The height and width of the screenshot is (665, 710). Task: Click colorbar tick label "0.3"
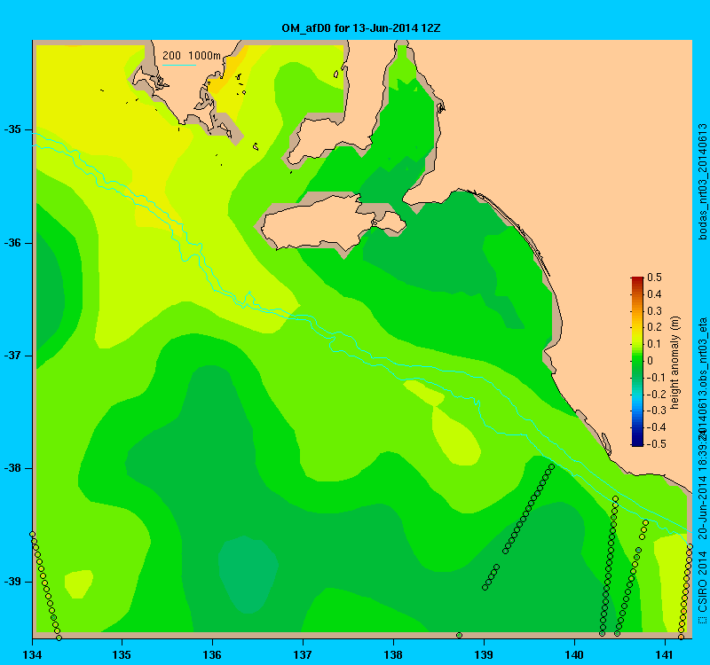654,311
